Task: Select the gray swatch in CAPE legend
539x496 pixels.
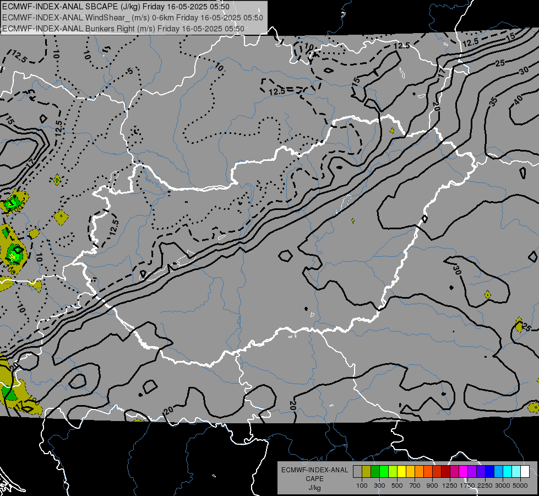Action: click(x=357, y=472)
